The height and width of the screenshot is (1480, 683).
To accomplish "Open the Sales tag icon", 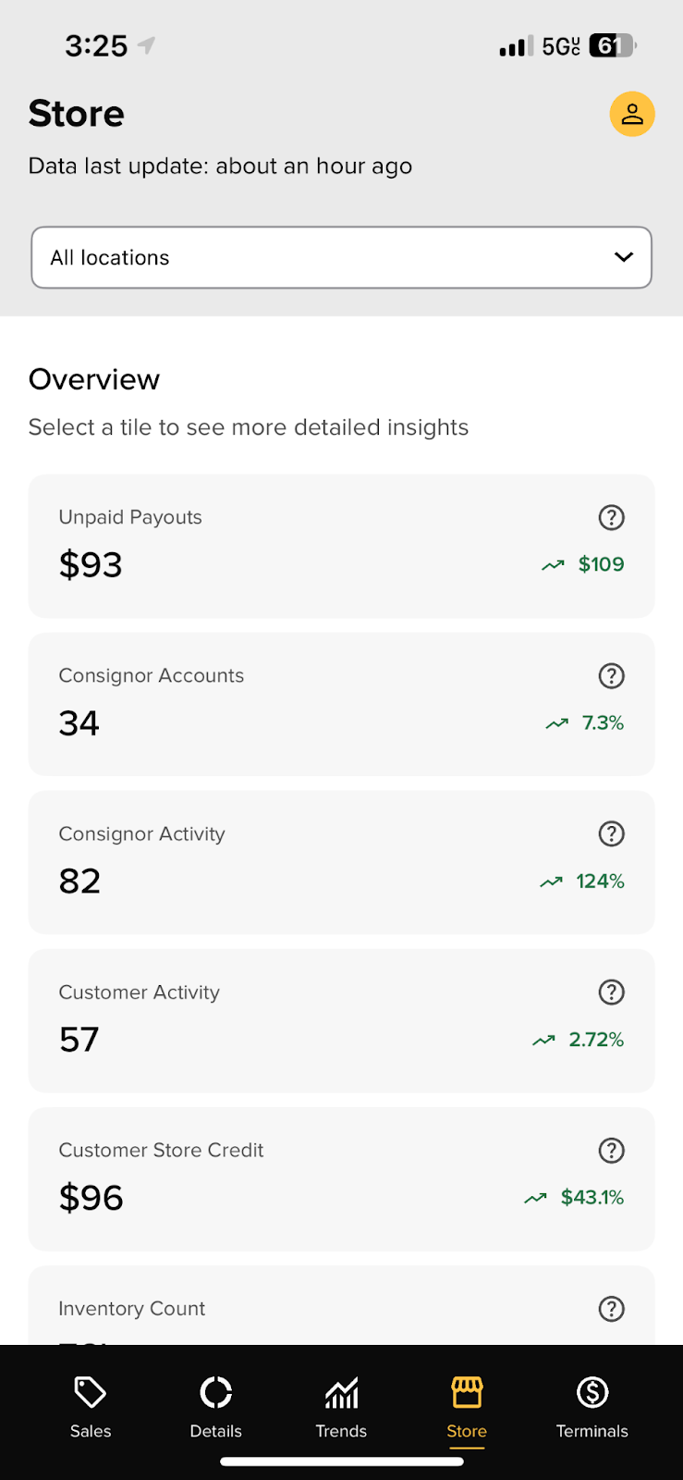I will tap(91, 1392).
